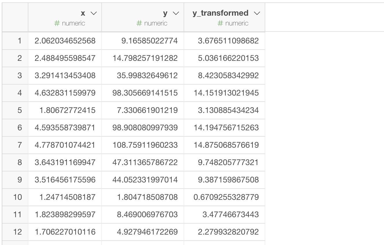The height and width of the screenshot is (245, 384).
Task: Select row number 7
Action: (19, 145)
